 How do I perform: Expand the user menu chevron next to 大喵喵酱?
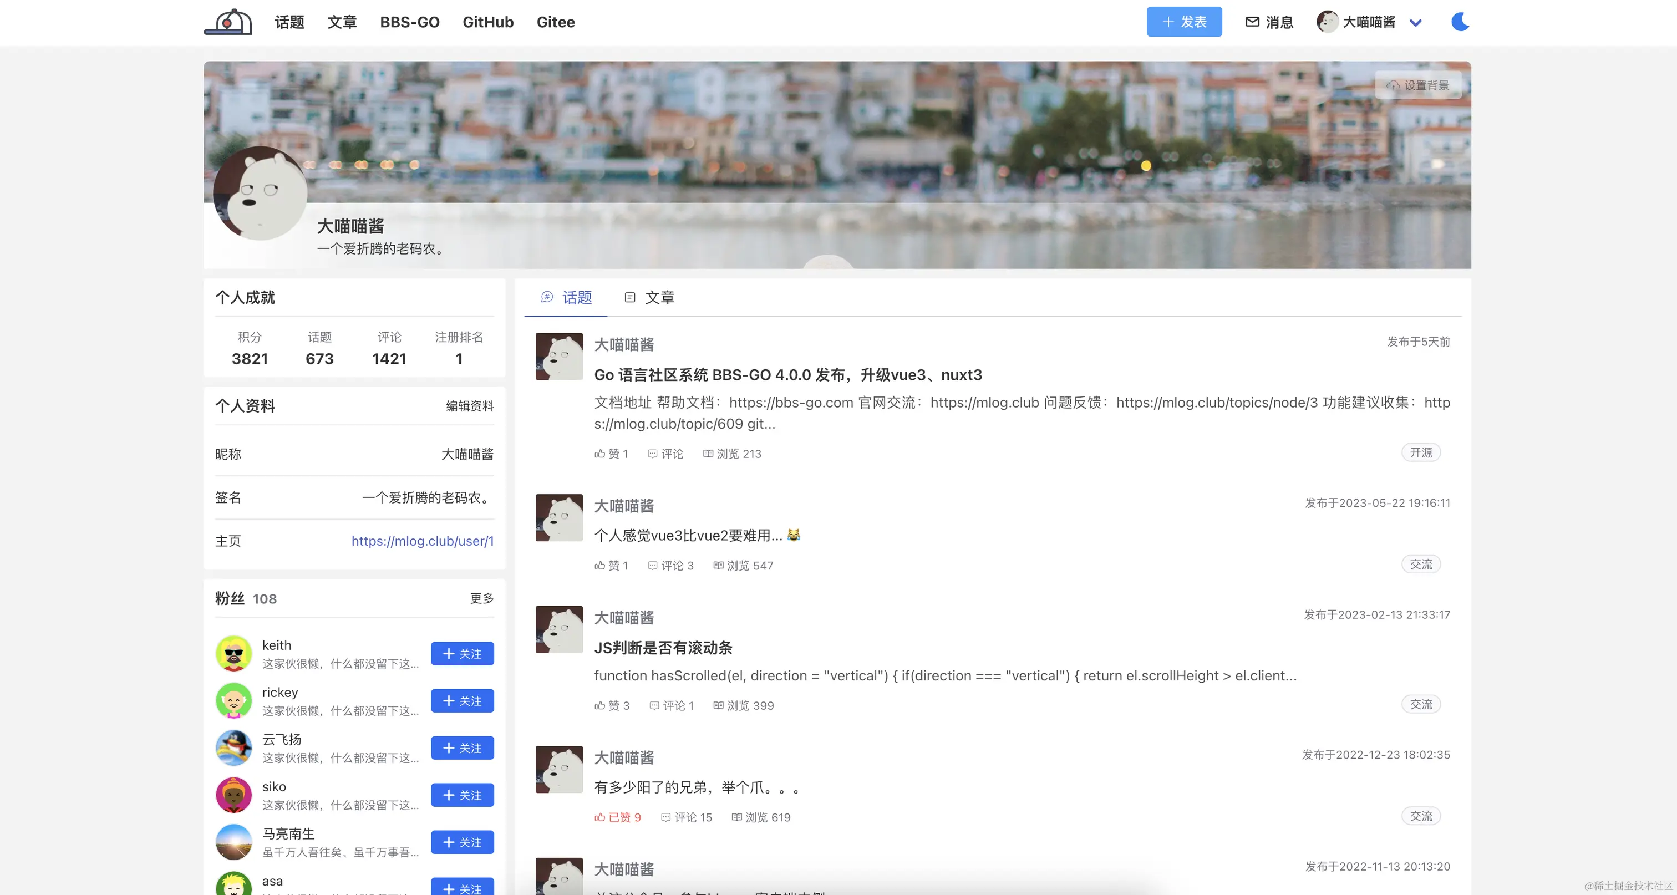[x=1415, y=23]
